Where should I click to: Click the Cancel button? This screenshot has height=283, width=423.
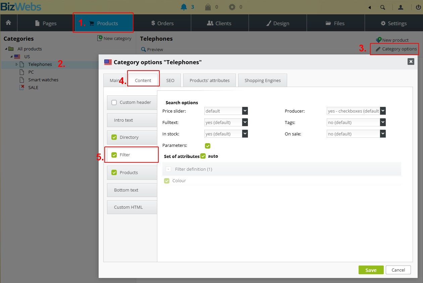[398, 270]
